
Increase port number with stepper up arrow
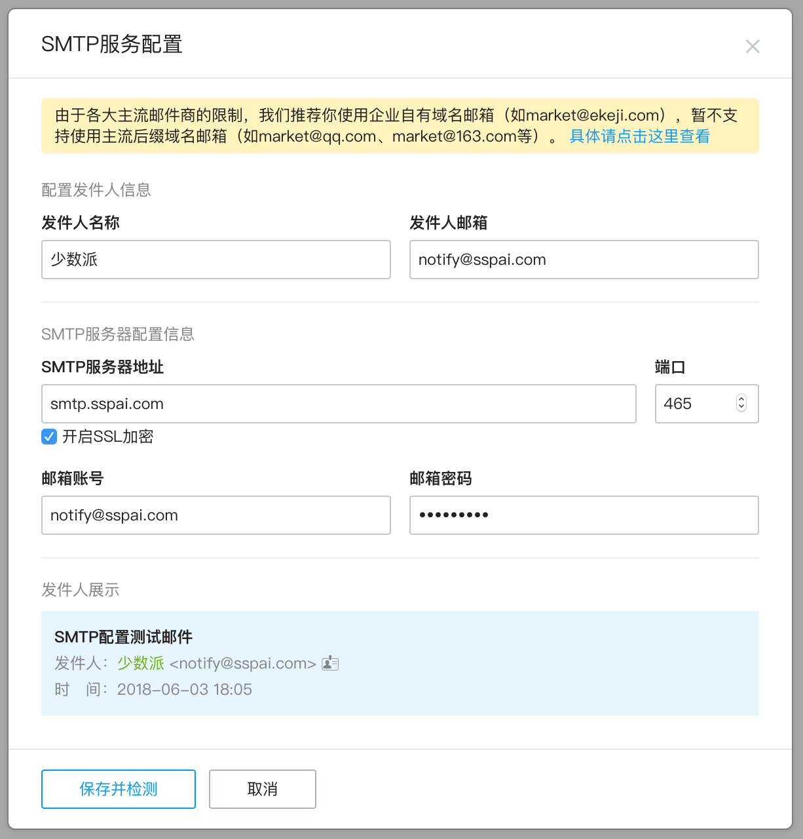(x=741, y=399)
